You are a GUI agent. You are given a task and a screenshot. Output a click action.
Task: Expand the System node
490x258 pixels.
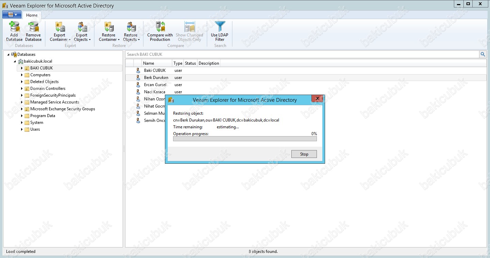tap(21, 123)
